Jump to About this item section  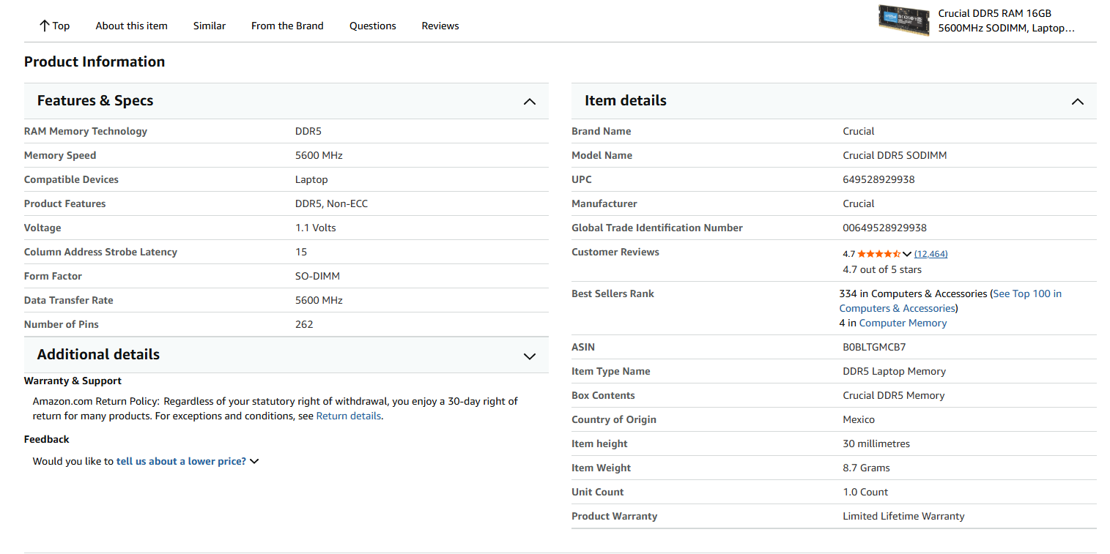click(132, 26)
